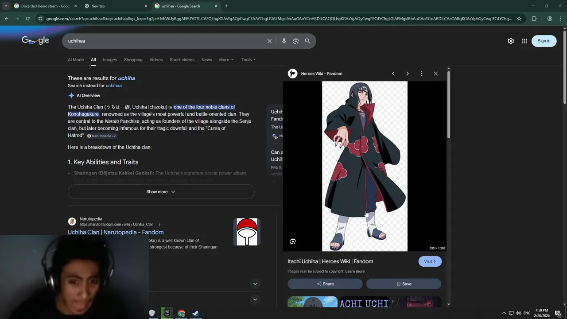
Task: Open the Google apps grid
Action: click(x=524, y=41)
